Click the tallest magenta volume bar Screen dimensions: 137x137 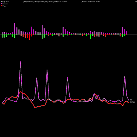point(15,28)
